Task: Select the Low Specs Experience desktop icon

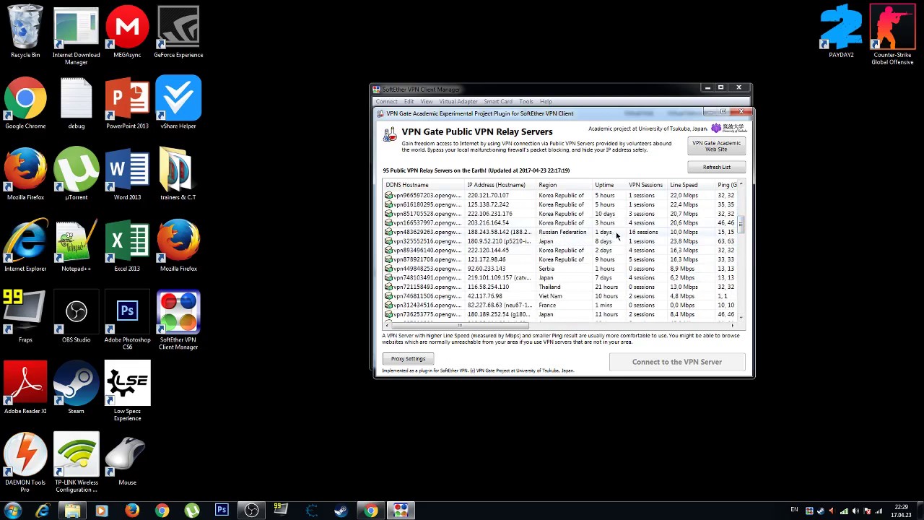Action: [127, 391]
